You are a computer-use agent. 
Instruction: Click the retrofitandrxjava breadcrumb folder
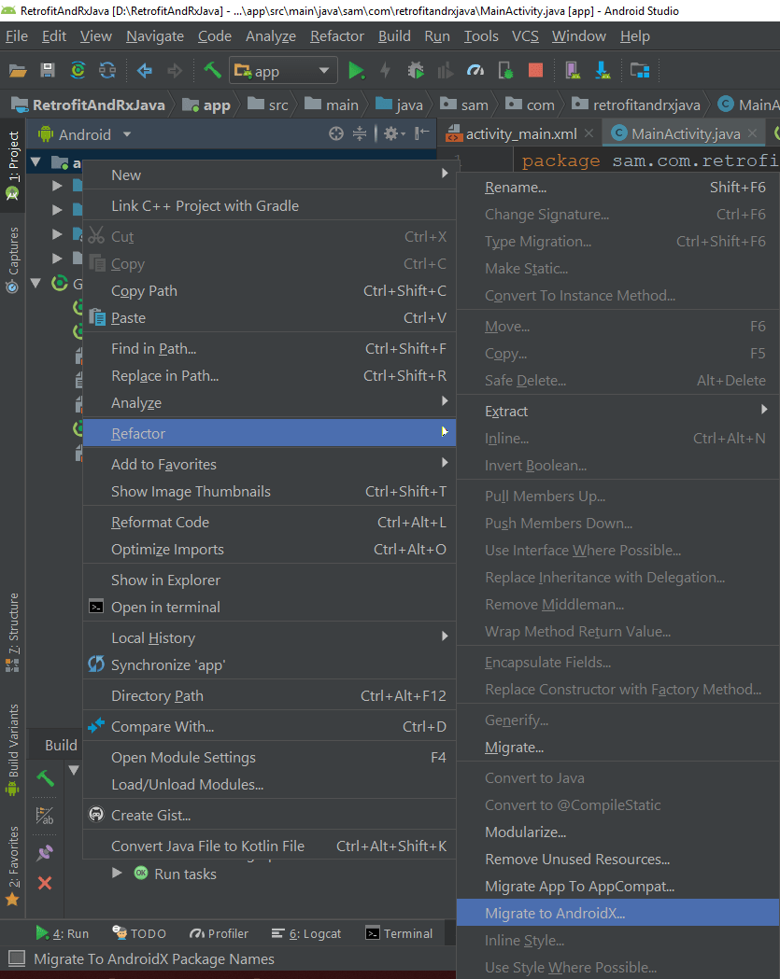tap(637, 105)
